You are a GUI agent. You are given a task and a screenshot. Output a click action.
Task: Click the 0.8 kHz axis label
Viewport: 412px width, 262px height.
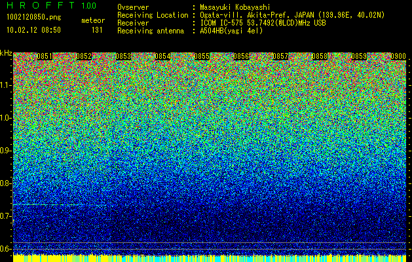pyautogui.click(x=5, y=183)
